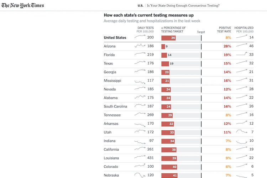
Task: Click United States daily tests sparkline
Action: 140,37
